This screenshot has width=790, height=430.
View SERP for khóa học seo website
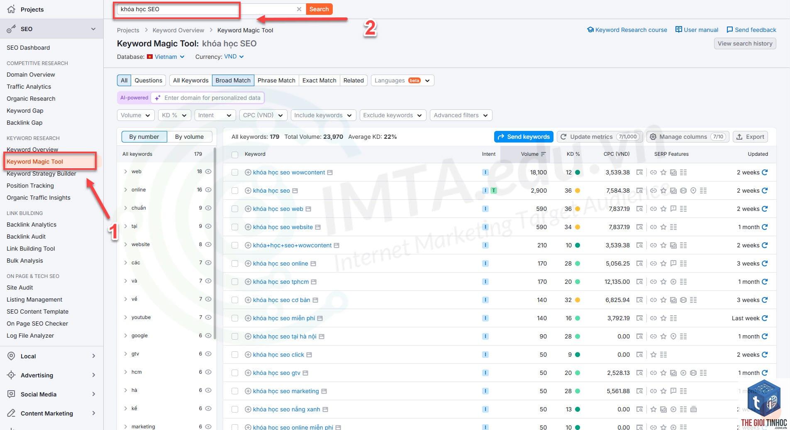click(640, 227)
